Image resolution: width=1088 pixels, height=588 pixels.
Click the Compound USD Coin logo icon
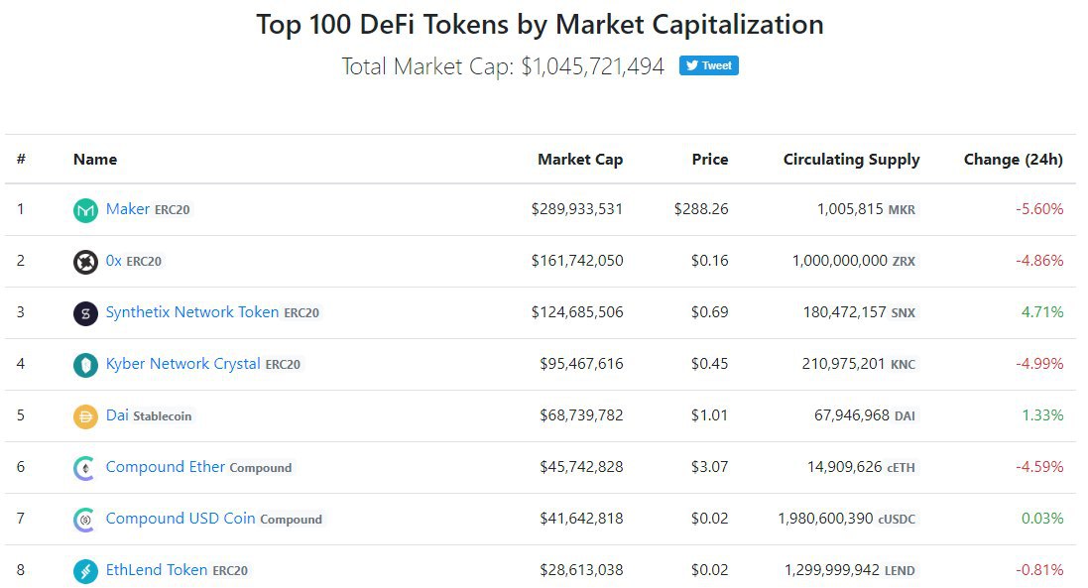coord(86,520)
